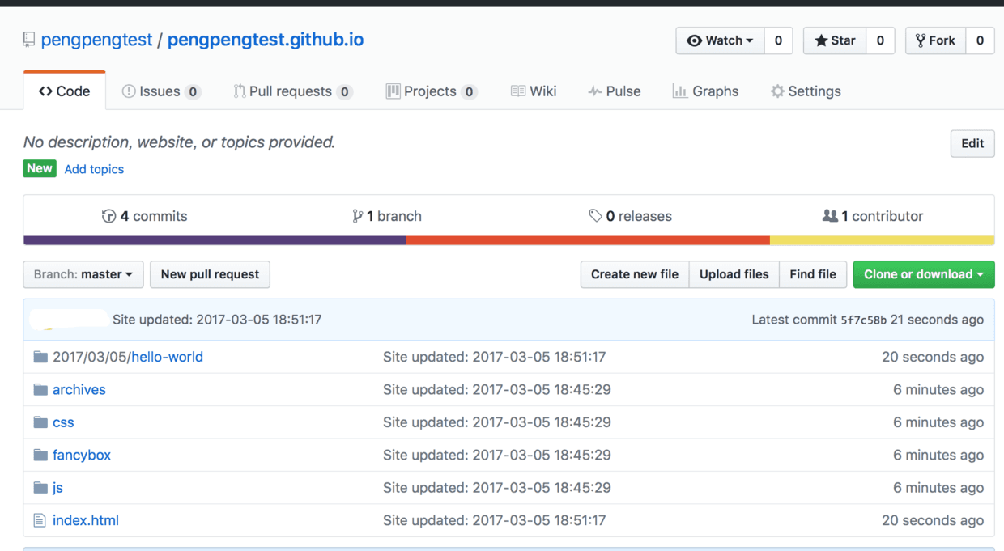Open the css folder
The height and width of the screenshot is (551, 1004).
pyautogui.click(x=63, y=422)
